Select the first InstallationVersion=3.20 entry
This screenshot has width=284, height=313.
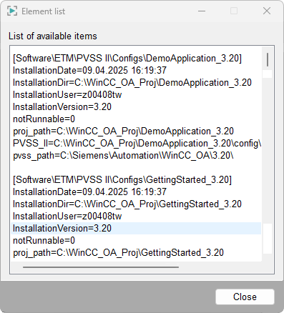[x=136, y=107]
